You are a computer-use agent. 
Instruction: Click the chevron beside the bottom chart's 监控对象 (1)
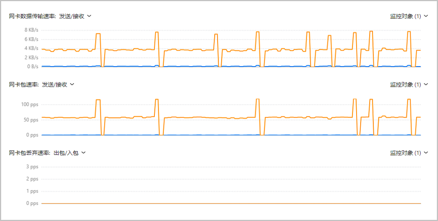coord(426,153)
